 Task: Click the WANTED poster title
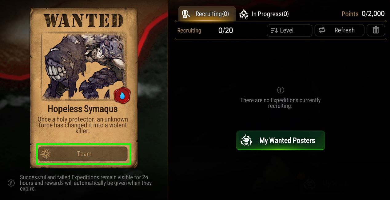pos(84,20)
